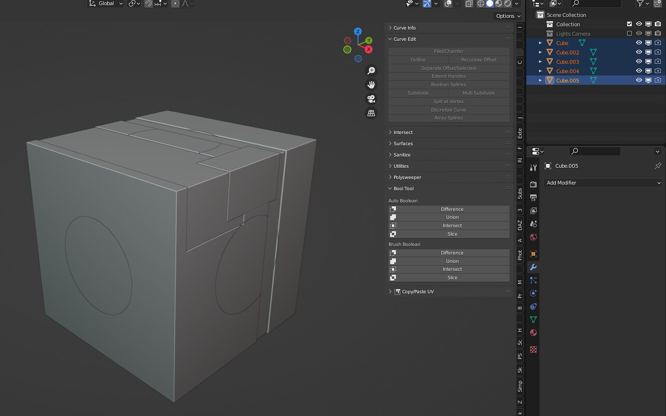Click the camera view gizmo in viewport

pos(371,99)
